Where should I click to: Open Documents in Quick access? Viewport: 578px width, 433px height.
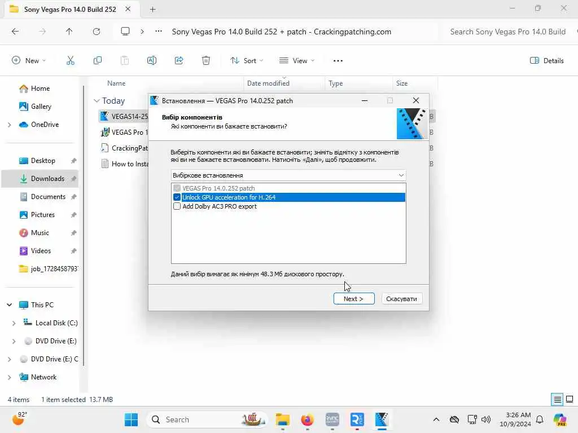coord(49,197)
